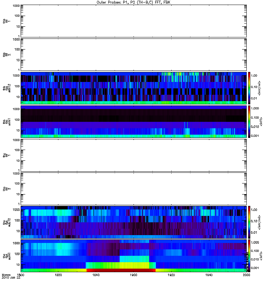Click the '0.01' tick on thc edc12 color bar
Viewport: 267px width, 285px height.
tap(254, 233)
